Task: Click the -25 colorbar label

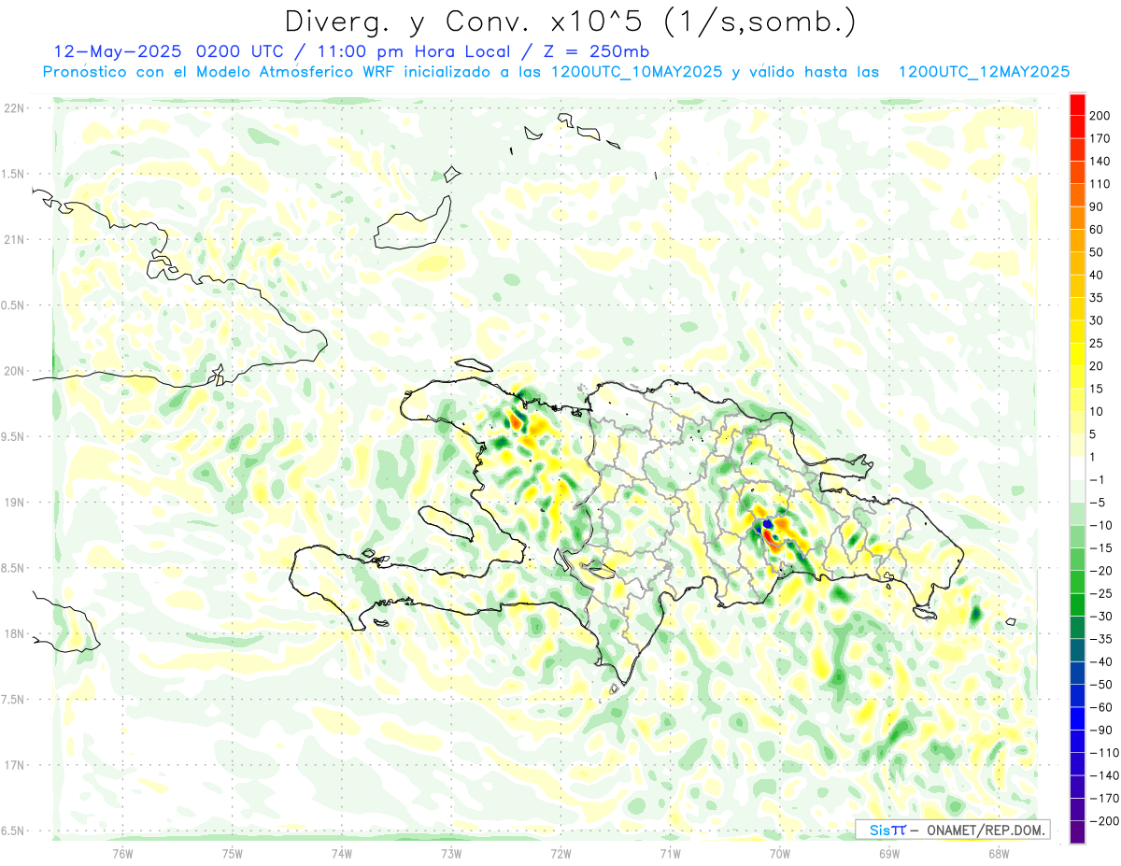Action: 1103,593
